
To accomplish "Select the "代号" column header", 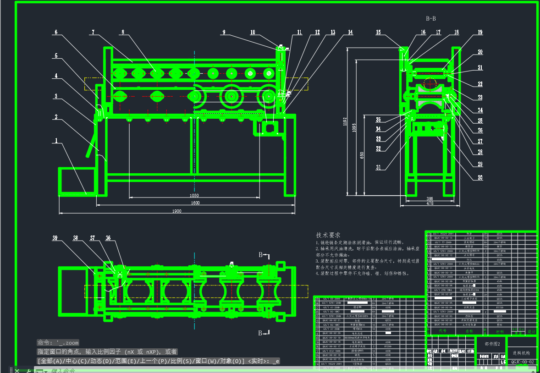I will pos(442,331).
